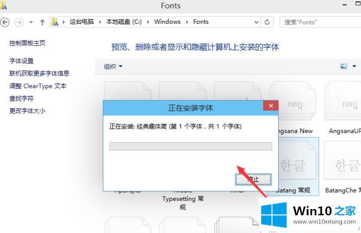Open 字体设置 link

coord(21,61)
